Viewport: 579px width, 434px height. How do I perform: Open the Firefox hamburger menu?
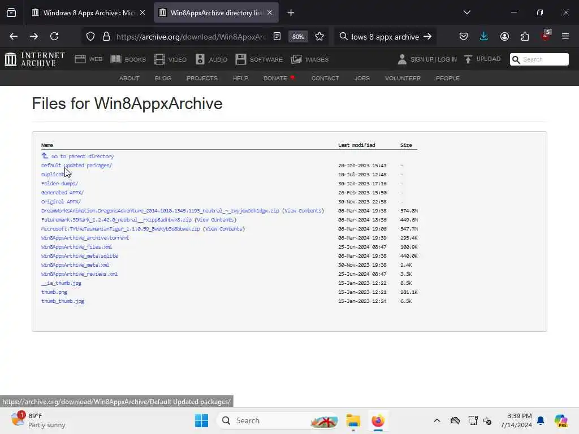tap(565, 37)
